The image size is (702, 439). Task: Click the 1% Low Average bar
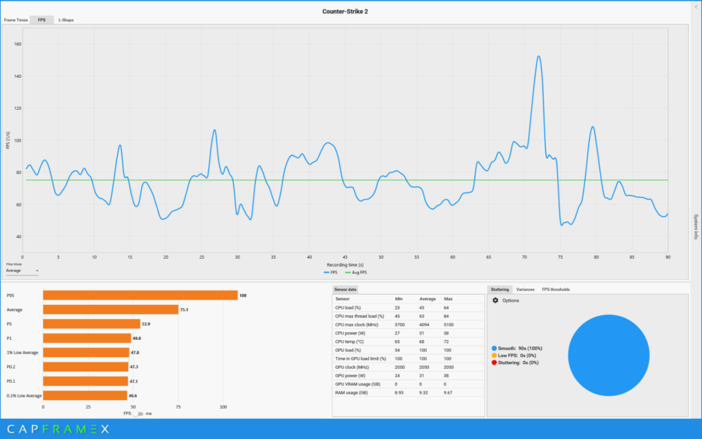(86, 352)
